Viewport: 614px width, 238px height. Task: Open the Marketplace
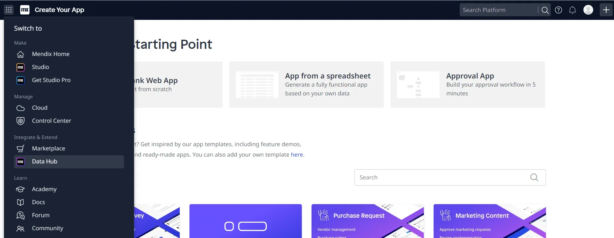coord(49,148)
